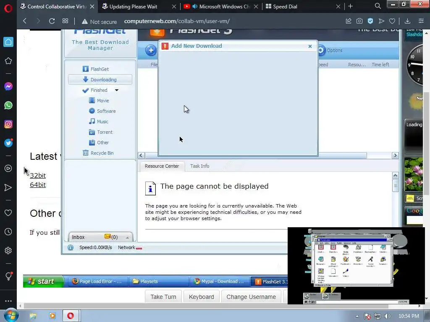Screen dimensions: 430x322
Task: Switch to Resource Center tab
Action: click(x=162, y=166)
